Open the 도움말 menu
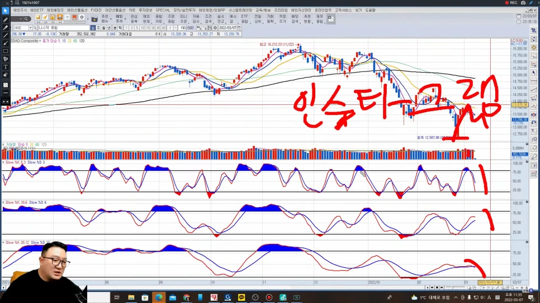Image resolution: width=540 pixels, height=303 pixels. click(370, 10)
